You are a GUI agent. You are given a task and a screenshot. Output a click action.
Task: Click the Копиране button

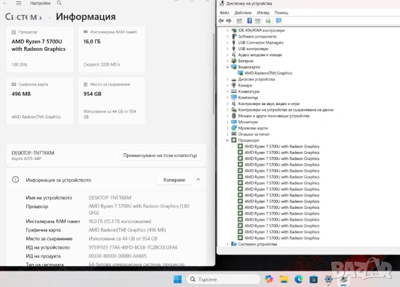click(x=174, y=180)
